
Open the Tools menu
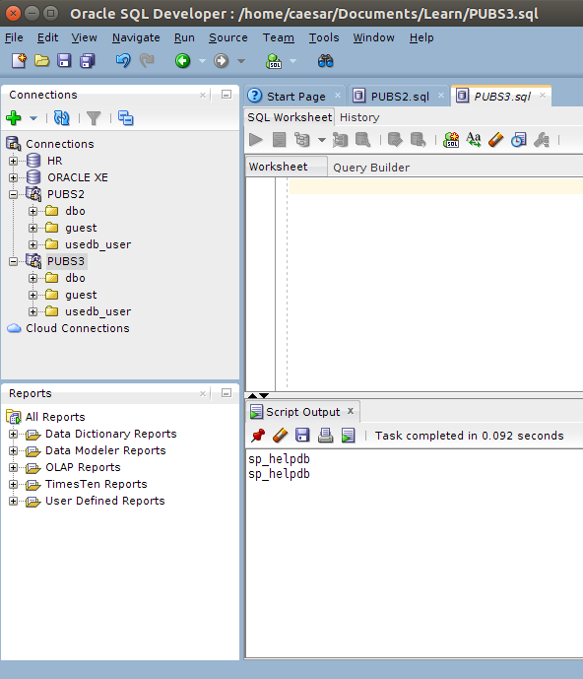[x=324, y=37]
